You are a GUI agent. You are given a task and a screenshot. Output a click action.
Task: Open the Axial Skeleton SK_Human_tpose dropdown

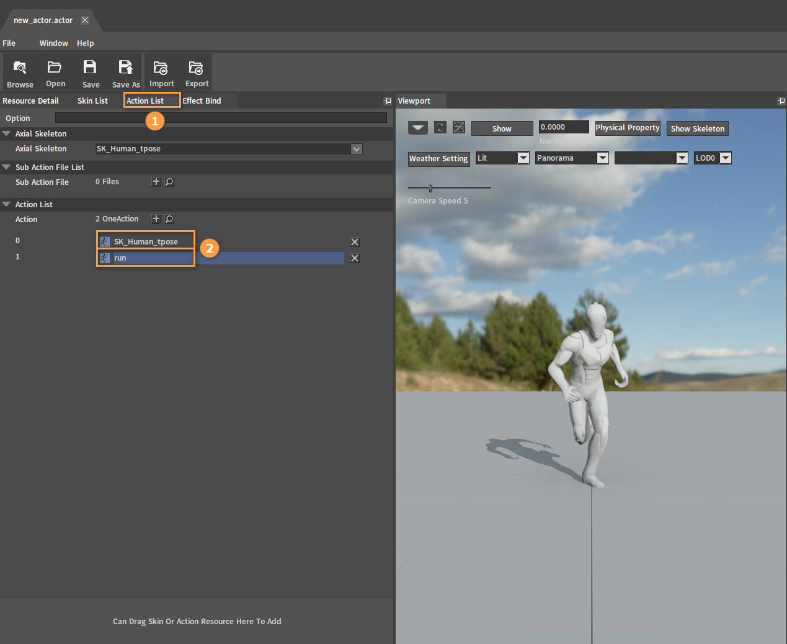coord(357,149)
